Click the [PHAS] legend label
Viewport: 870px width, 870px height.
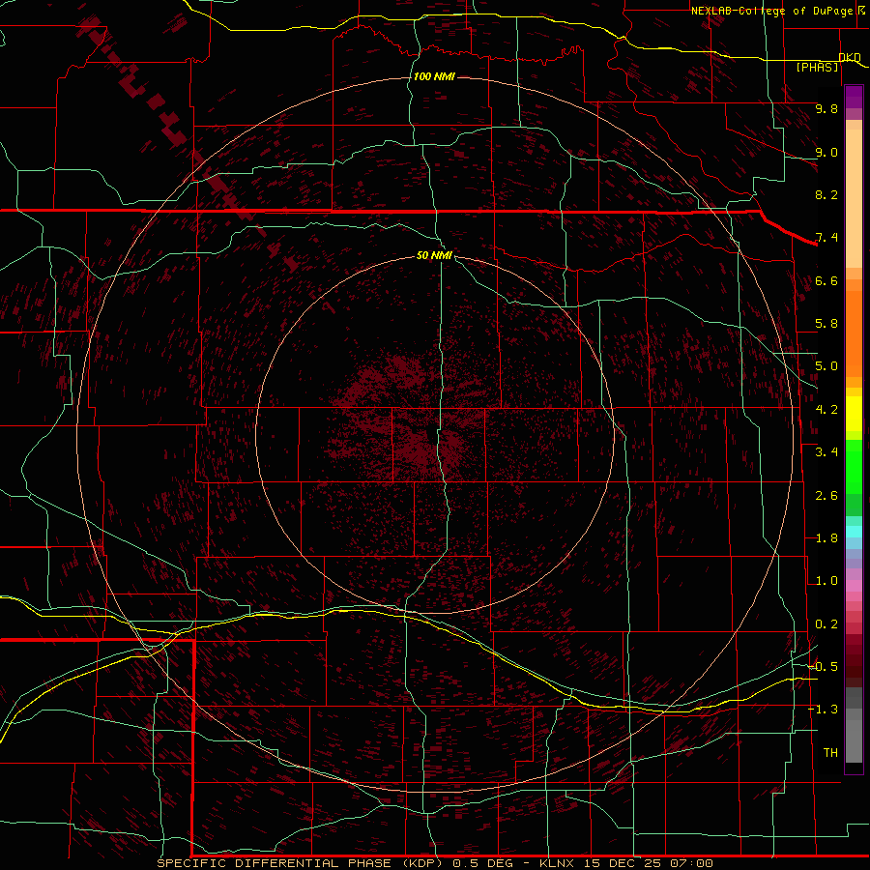click(817, 67)
